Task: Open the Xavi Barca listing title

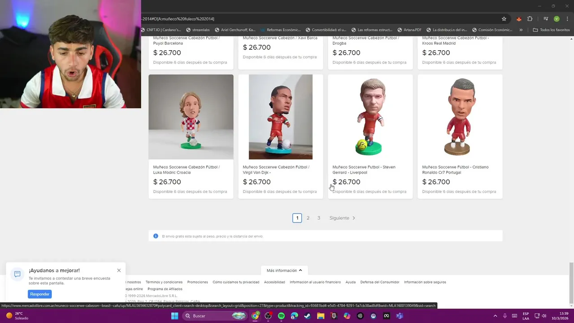Action: [x=280, y=38]
